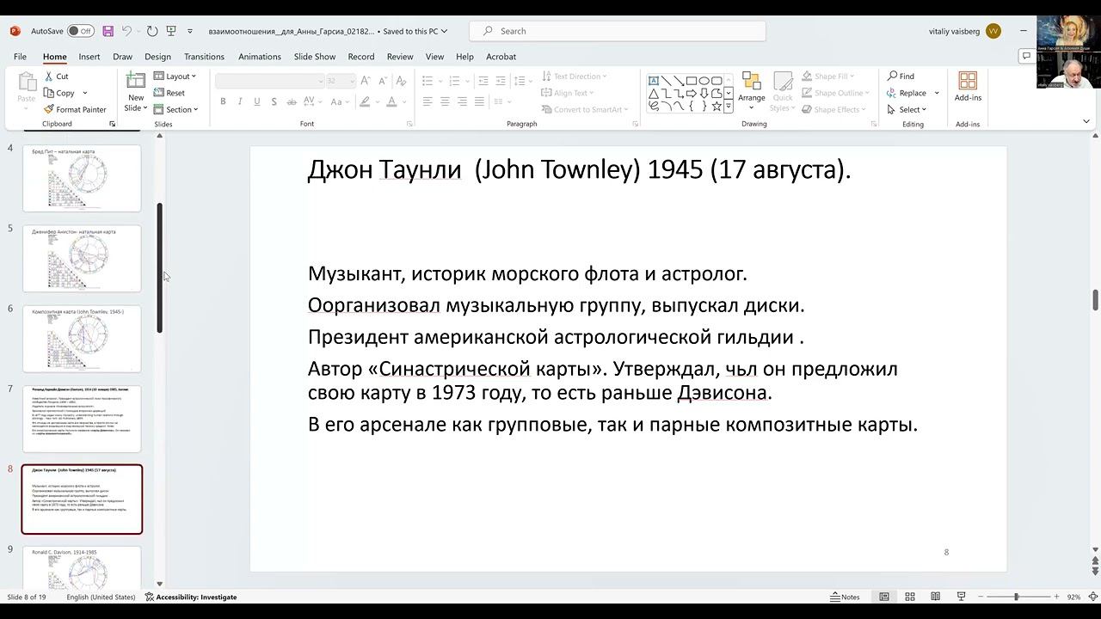Click the New Slide icon
This screenshot has width=1101, height=619.
pos(136,82)
